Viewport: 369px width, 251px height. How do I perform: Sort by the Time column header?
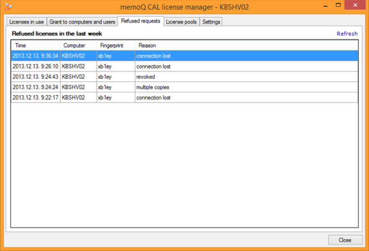[35, 45]
